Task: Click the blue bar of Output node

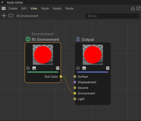Action: pos(93,72)
